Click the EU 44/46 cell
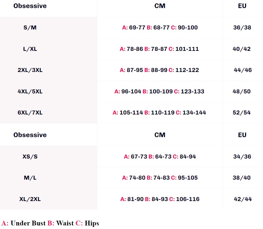This screenshot has height=229, width=263. (x=243, y=70)
